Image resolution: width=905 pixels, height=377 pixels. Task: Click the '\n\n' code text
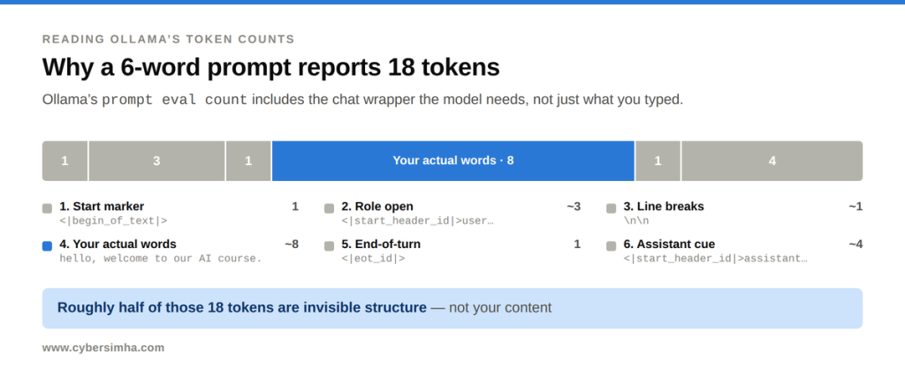pyautogui.click(x=636, y=220)
